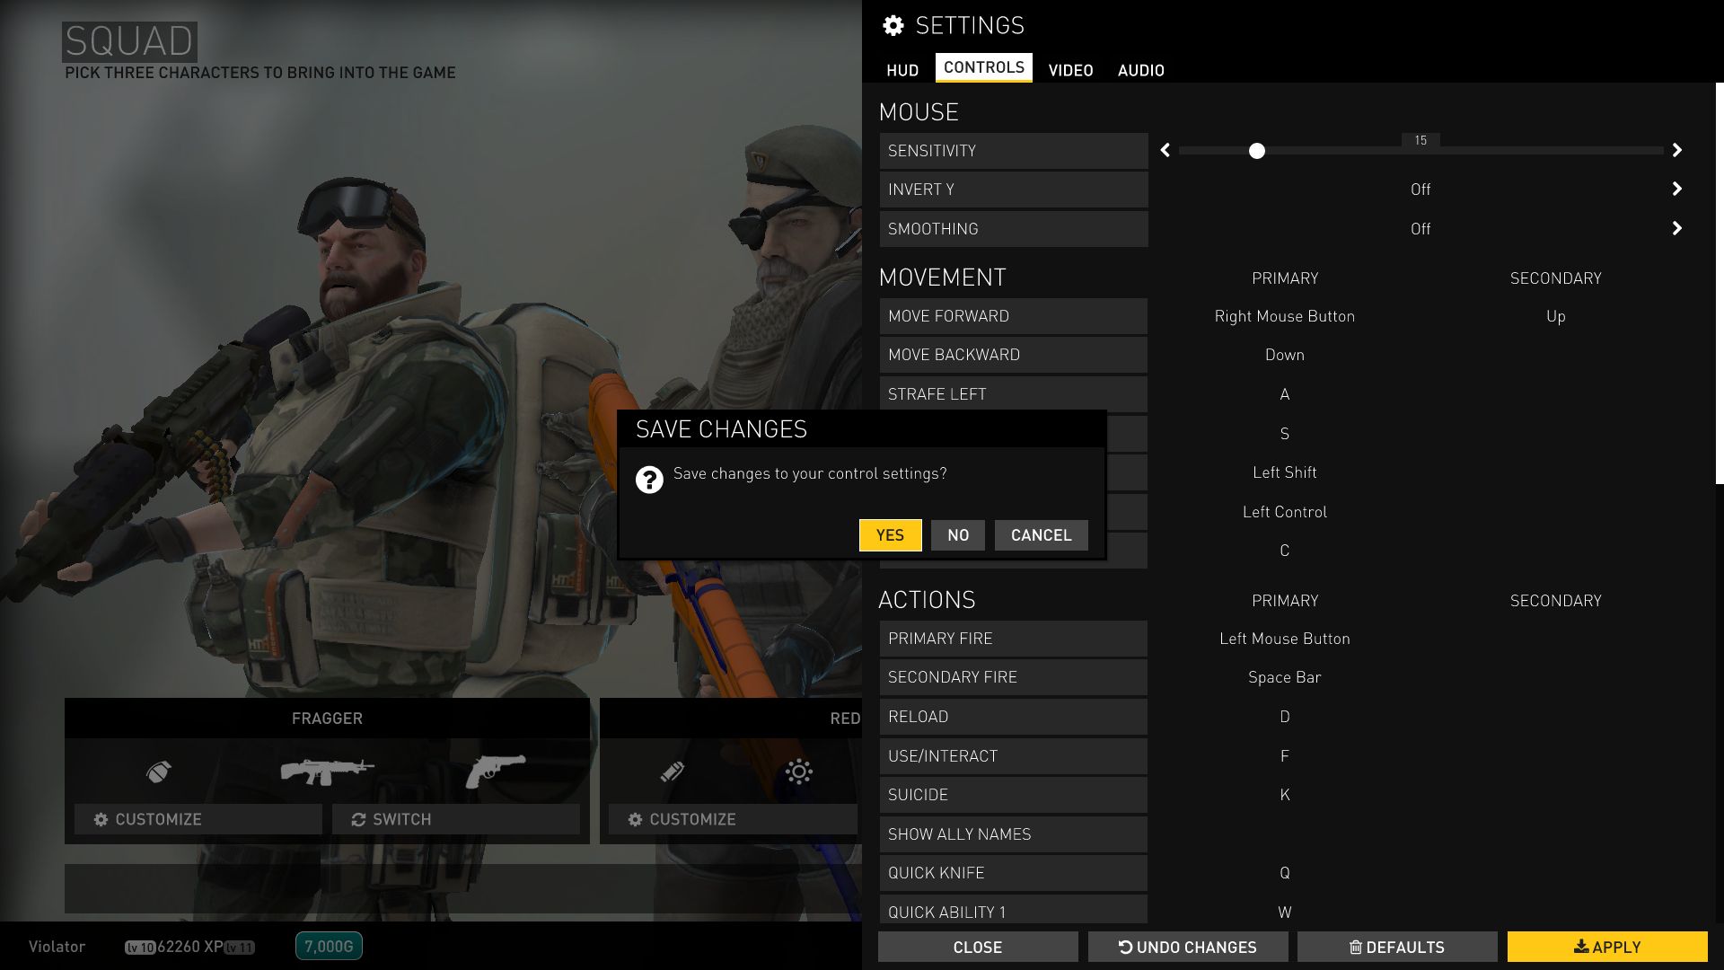Screen dimensions: 1724x970
Task: Click the mouse sensitivity slider handle
Action: point(1257,151)
